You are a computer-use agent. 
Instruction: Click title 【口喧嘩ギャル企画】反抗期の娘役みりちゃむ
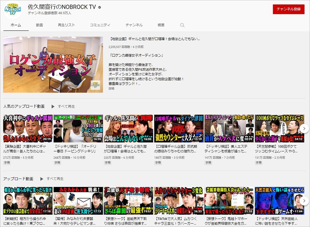[x=176, y=149]
